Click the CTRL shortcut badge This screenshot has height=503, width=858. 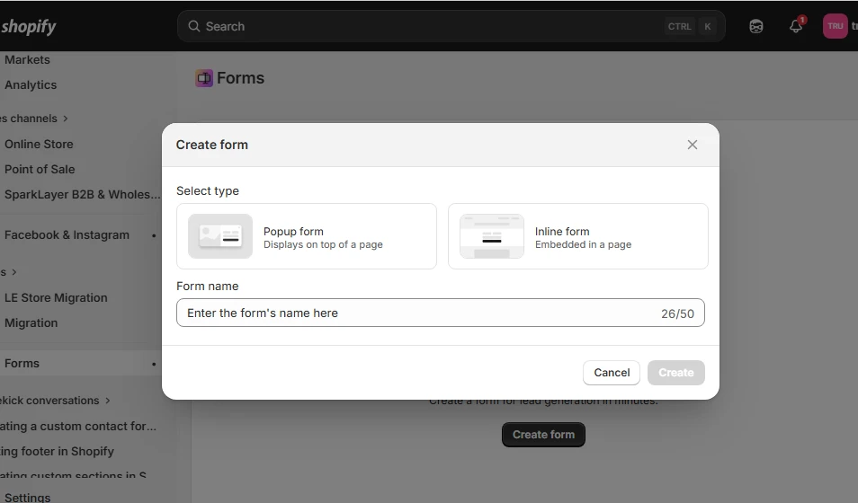pyautogui.click(x=679, y=26)
